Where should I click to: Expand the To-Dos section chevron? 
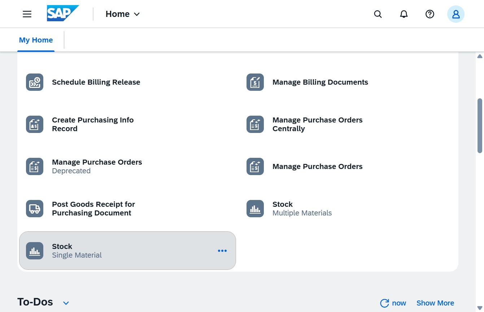[x=66, y=303]
